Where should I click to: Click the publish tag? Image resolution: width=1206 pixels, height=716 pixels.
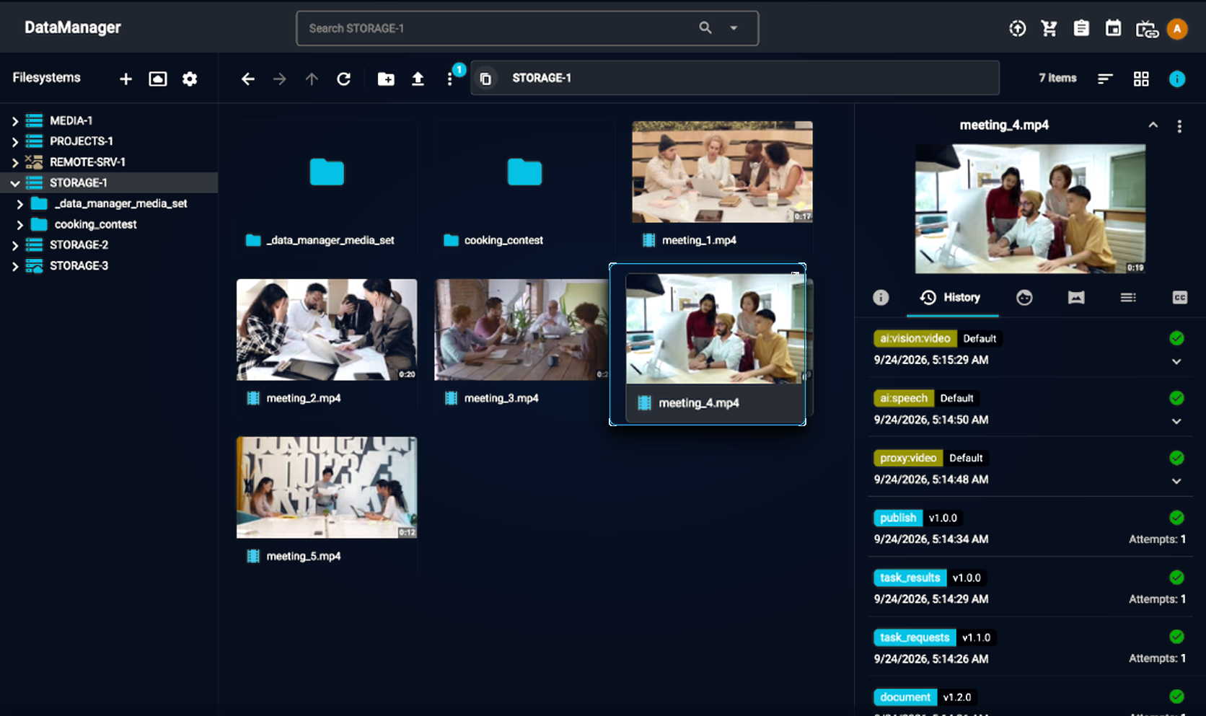pos(898,518)
